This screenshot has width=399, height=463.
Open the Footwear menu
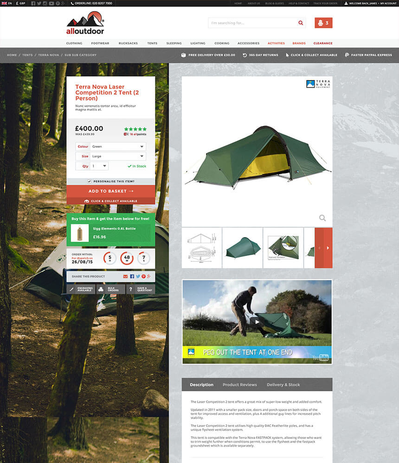pyautogui.click(x=100, y=43)
